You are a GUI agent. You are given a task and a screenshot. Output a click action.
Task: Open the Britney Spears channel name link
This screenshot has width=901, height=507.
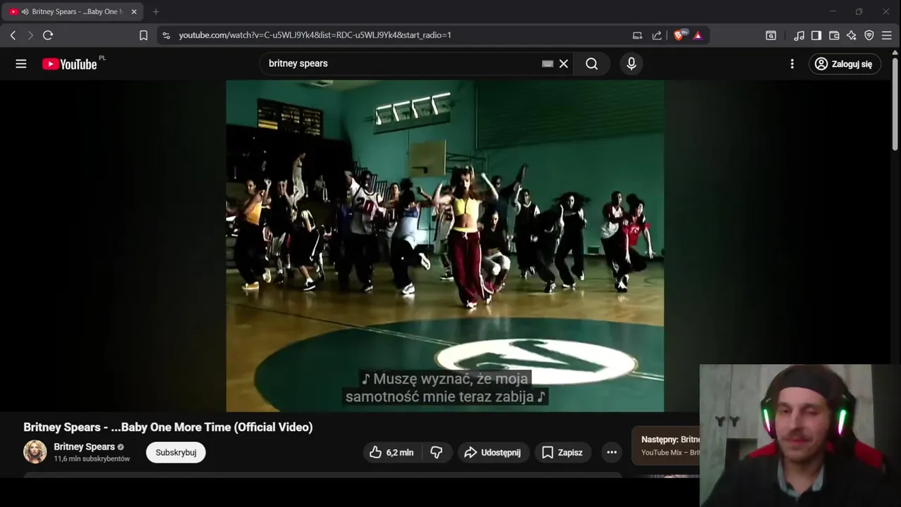[x=84, y=446]
